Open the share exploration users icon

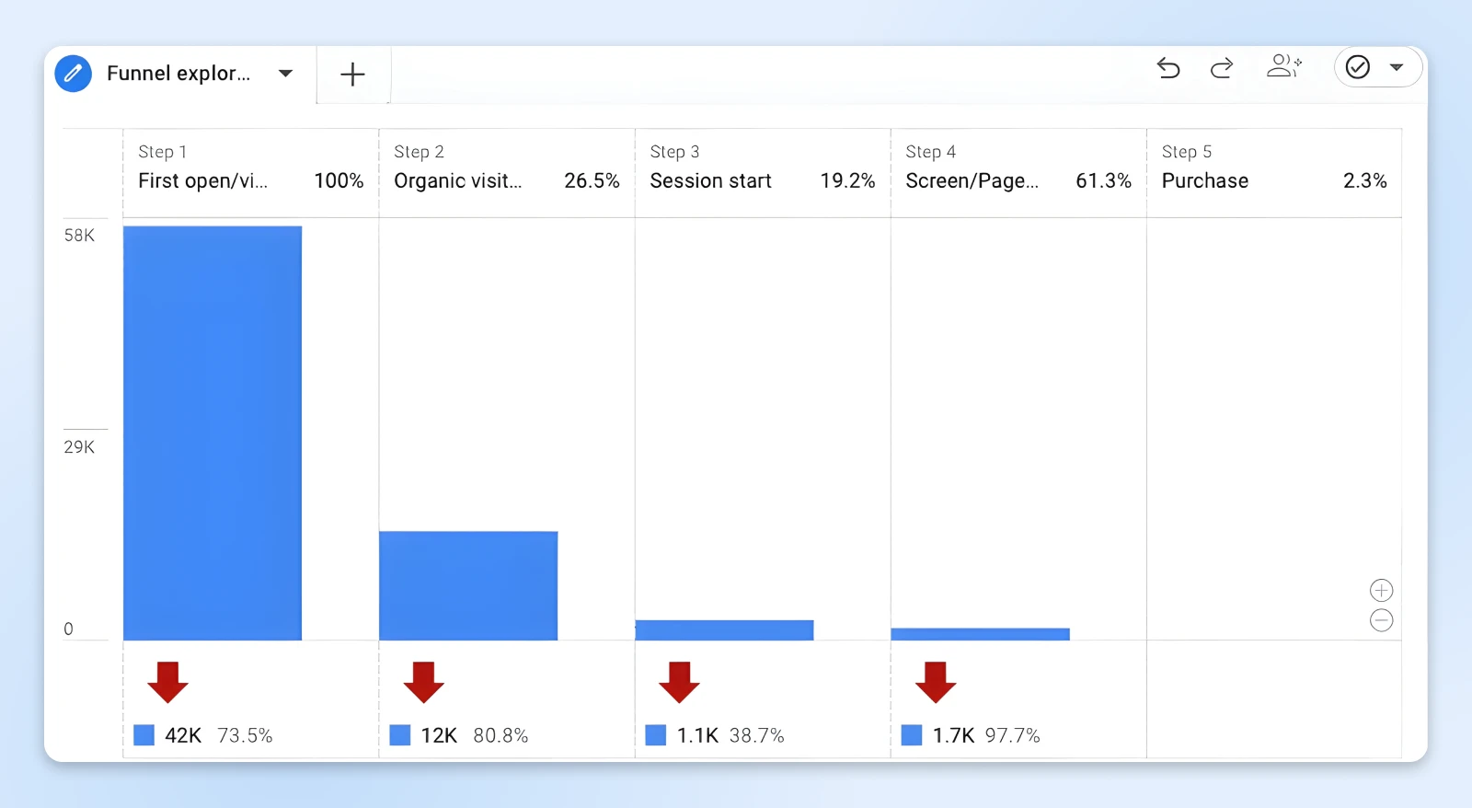click(x=1283, y=66)
